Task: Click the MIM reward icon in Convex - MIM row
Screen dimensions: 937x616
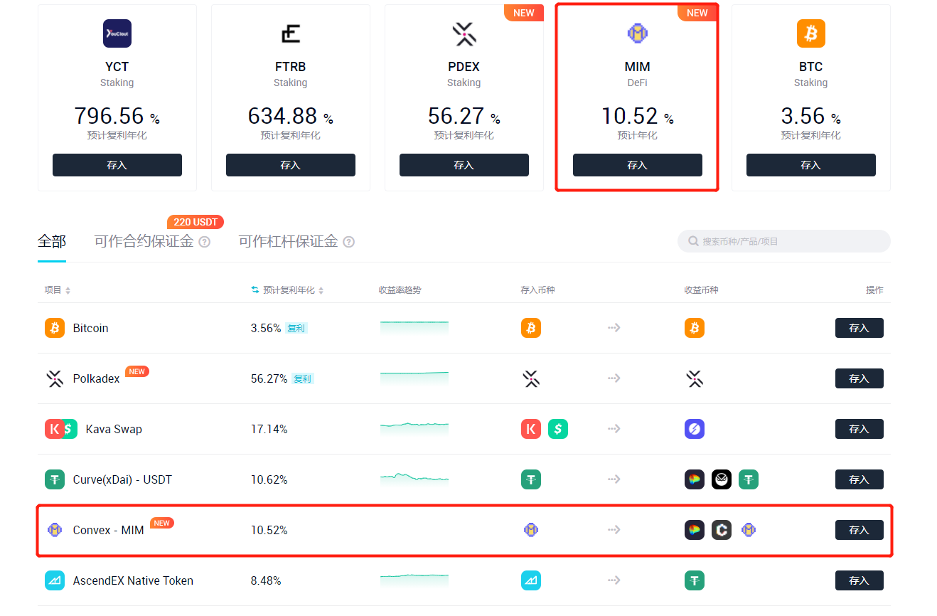Action: coord(749,530)
